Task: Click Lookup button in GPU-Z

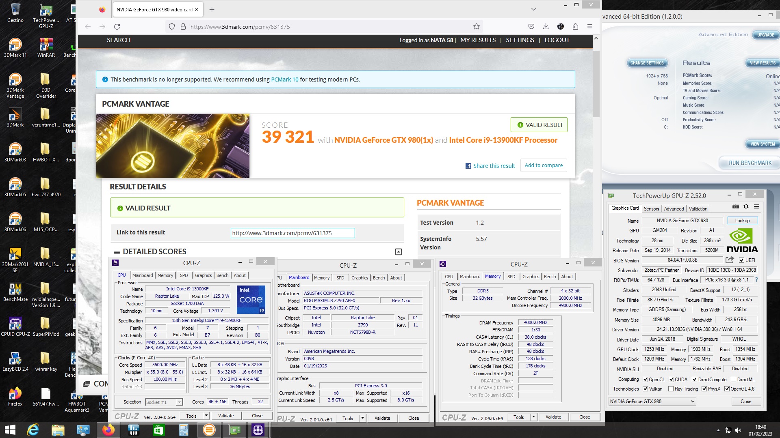Action: [742, 221]
